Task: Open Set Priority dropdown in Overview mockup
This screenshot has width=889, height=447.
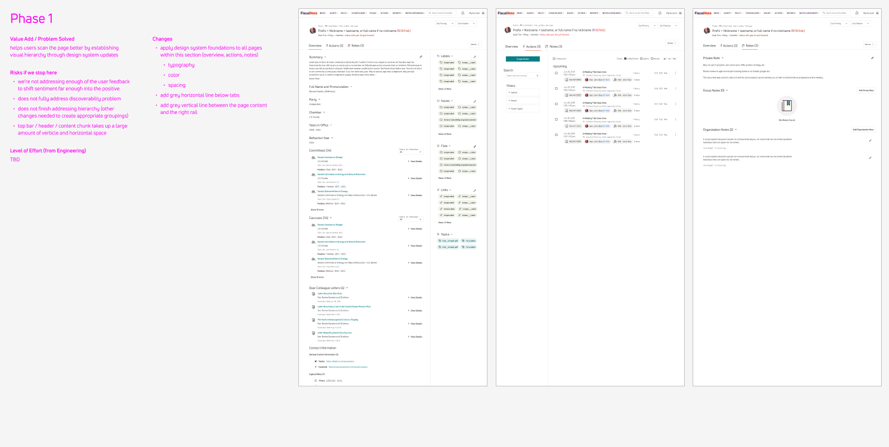Action: tap(445, 24)
